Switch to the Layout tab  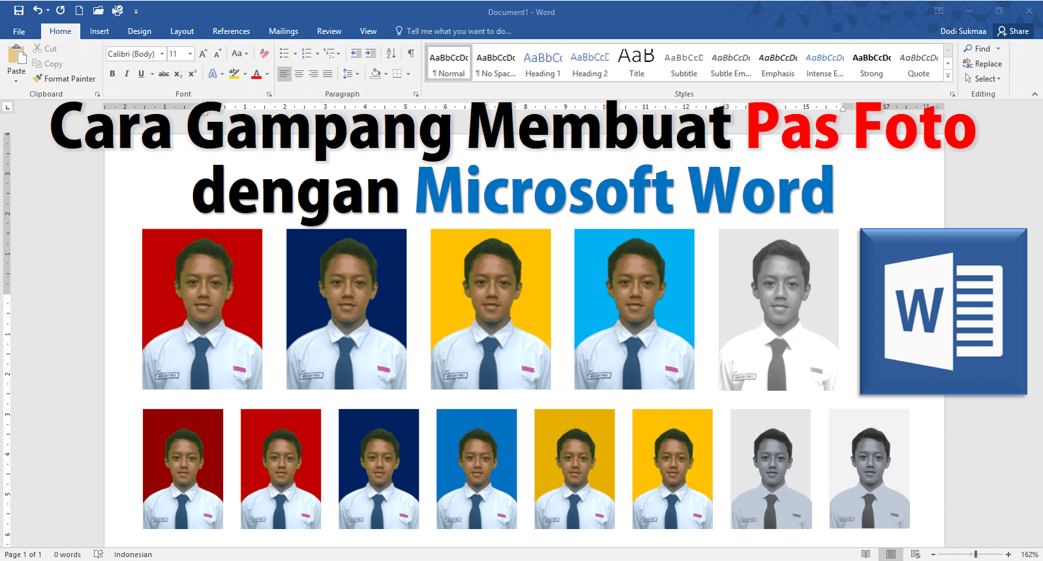click(x=182, y=31)
